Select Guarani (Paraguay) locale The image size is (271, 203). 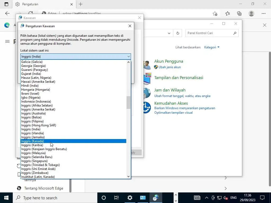pyautogui.click(x=73, y=70)
